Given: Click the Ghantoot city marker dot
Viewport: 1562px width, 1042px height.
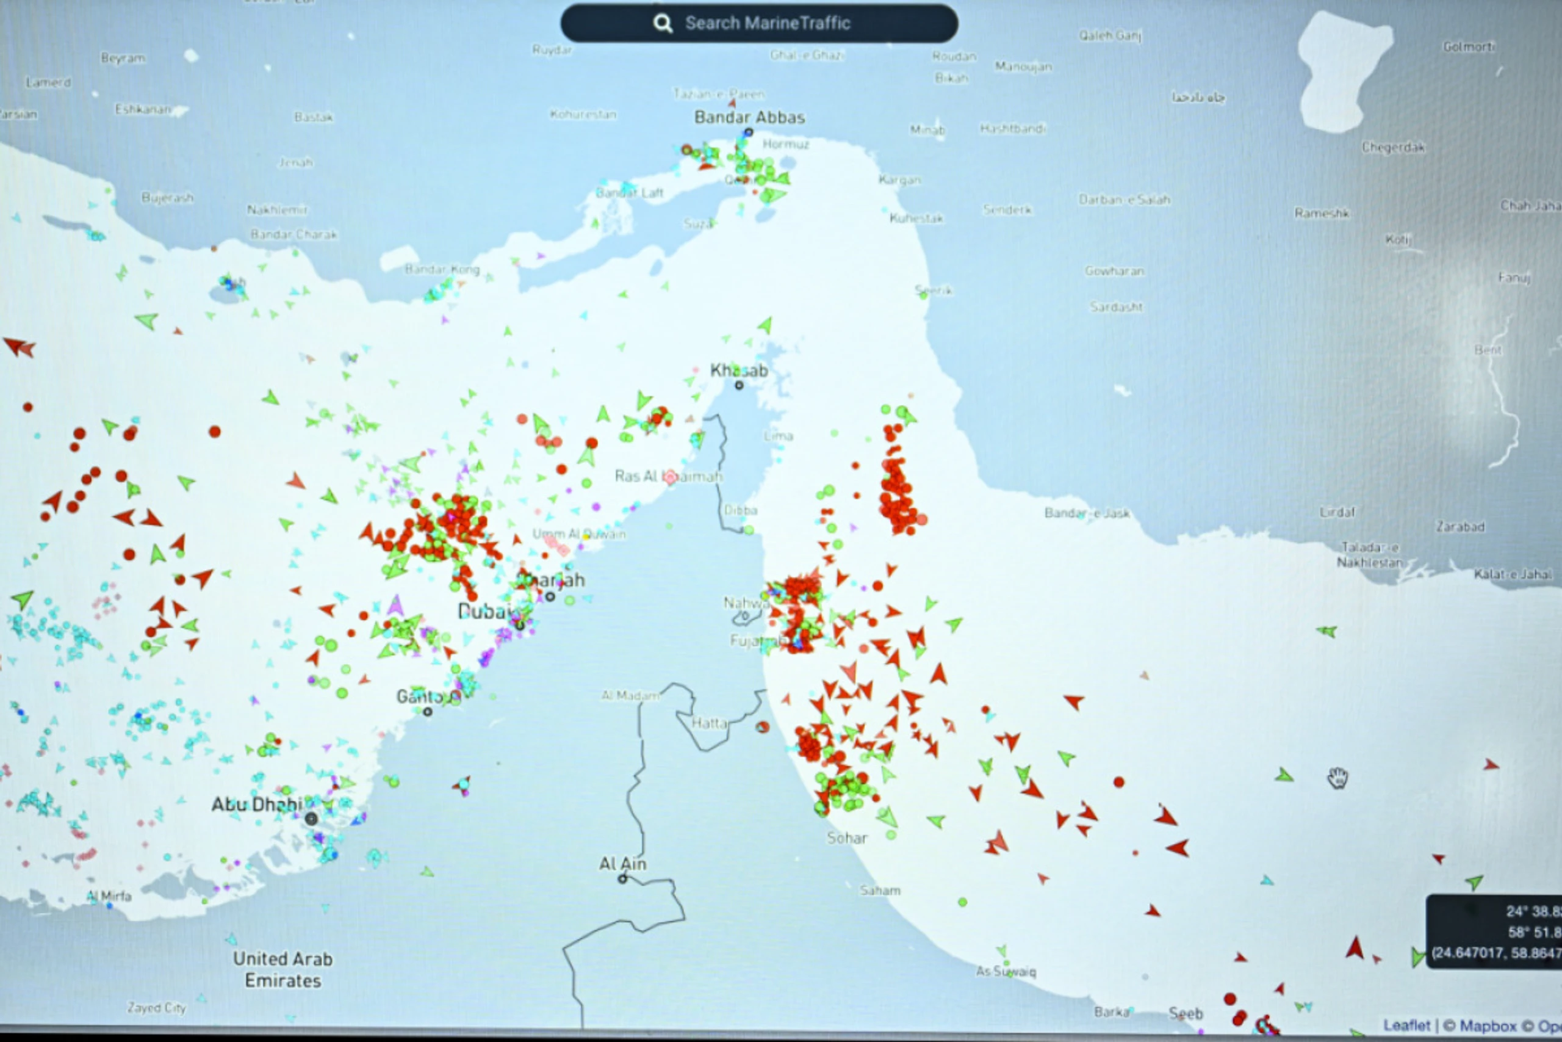Looking at the screenshot, I should (428, 712).
